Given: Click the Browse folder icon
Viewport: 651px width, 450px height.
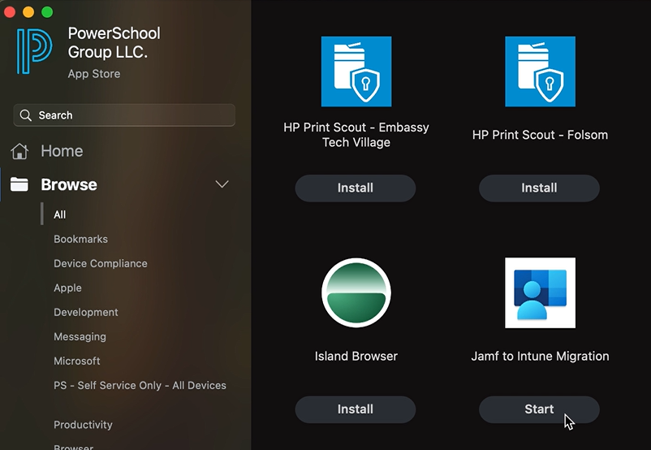Looking at the screenshot, I should pyautogui.click(x=19, y=184).
